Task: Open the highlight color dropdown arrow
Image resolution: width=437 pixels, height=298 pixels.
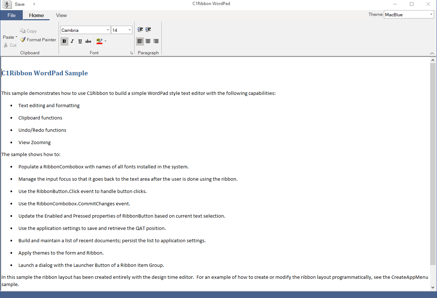Action: pos(105,41)
